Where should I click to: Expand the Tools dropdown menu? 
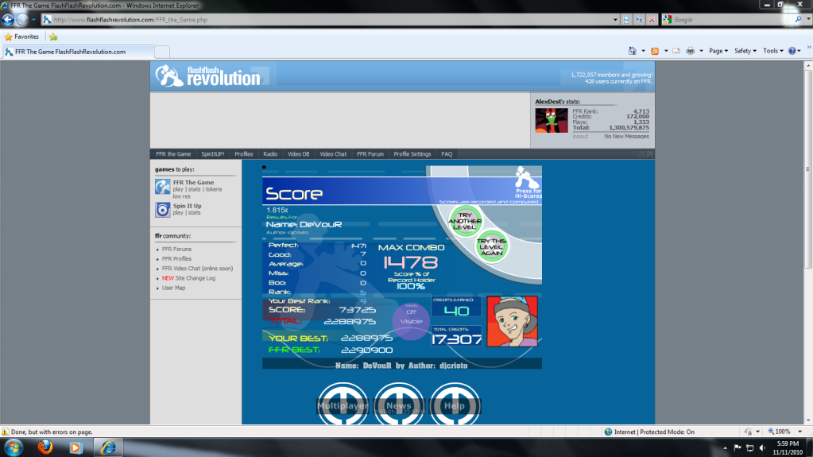(772, 51)
